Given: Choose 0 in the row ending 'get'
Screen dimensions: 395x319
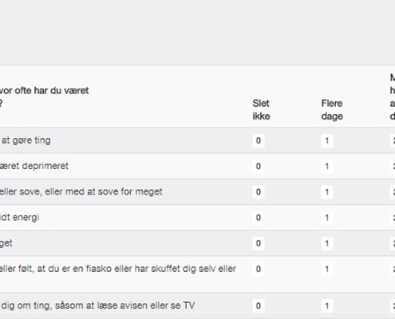Looking at the screenshot, I should (x=259, y=243).
